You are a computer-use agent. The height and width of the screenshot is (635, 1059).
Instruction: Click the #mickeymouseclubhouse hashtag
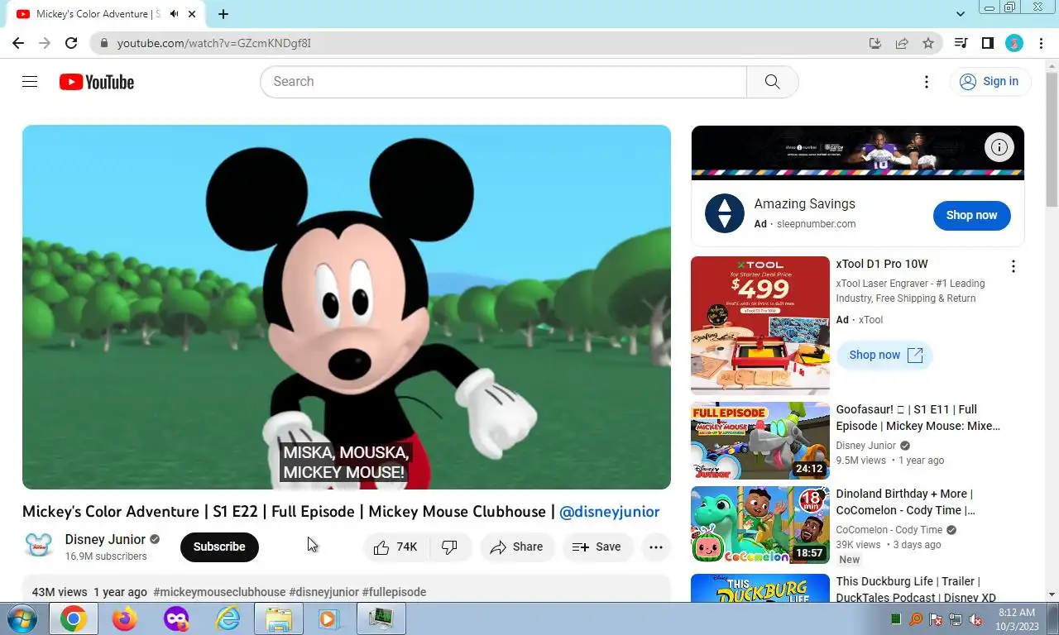coord(219,592)
